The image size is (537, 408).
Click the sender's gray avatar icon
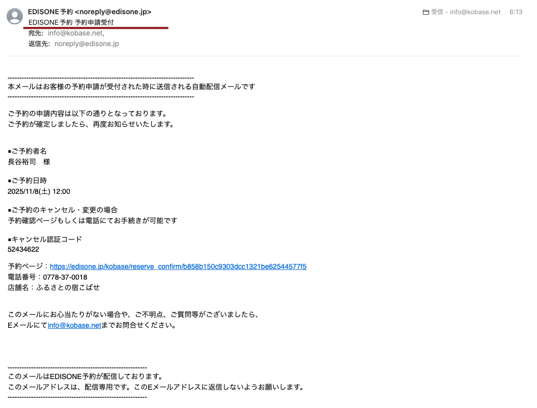click(x=15, y=16)
